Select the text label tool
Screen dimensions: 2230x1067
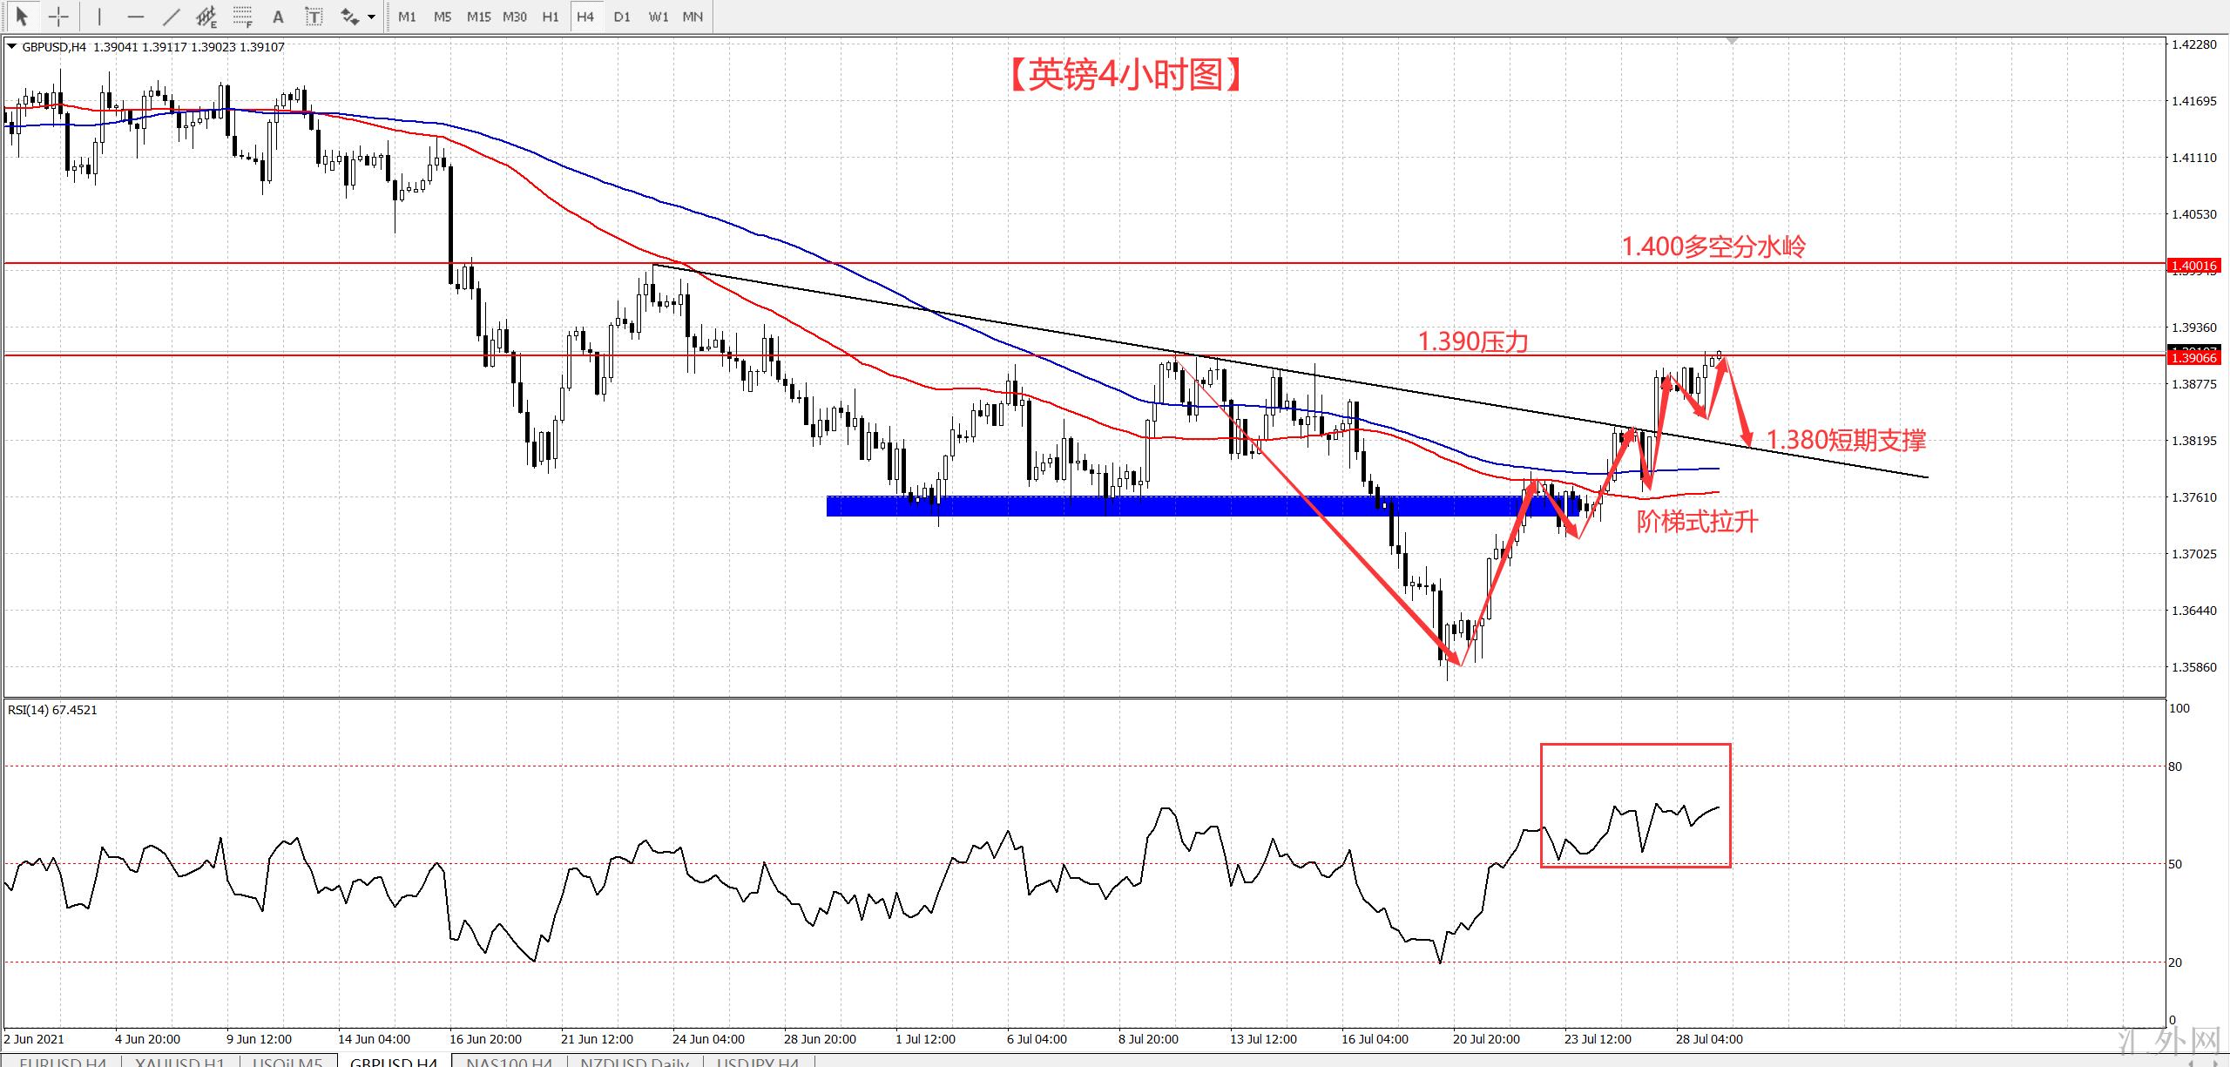tap(314, 16)
